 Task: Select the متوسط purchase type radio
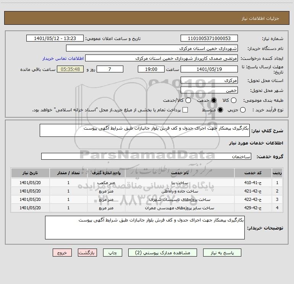click(220, 110)
